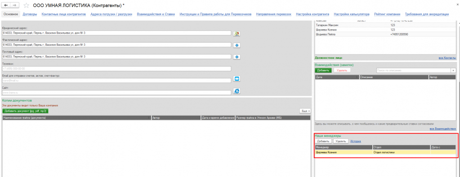Click the Описание column header
Image resolution: width=460 pixels, height=177 pixels.
point(394,77)
